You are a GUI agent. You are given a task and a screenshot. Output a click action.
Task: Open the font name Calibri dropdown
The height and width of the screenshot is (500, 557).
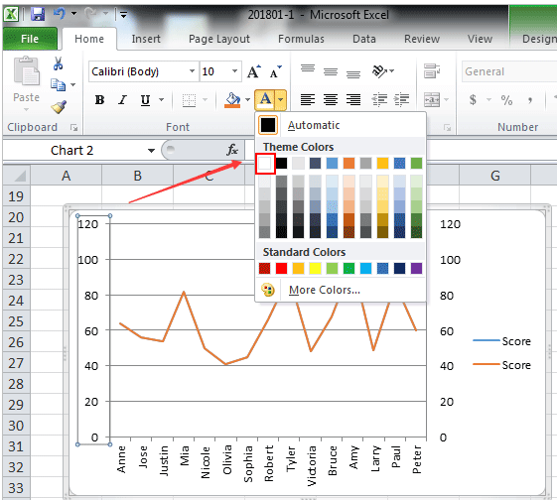192,71
